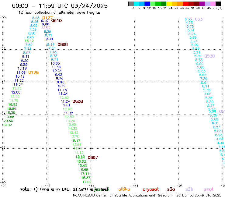
Task: Select the orange 0127 time label
Action: pyautogui.click(x=47, y=18)
